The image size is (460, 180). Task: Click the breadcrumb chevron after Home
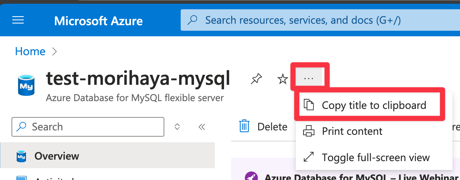(55, 51)
